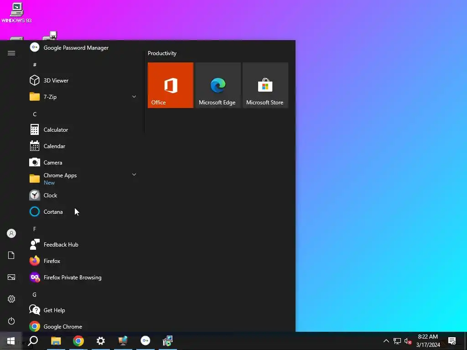Launch the Camera app
Viewport: 467px width, 350px height.
coord(83,163)
